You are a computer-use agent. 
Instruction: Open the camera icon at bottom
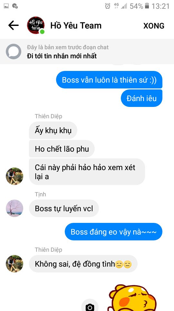pos(90,306)
